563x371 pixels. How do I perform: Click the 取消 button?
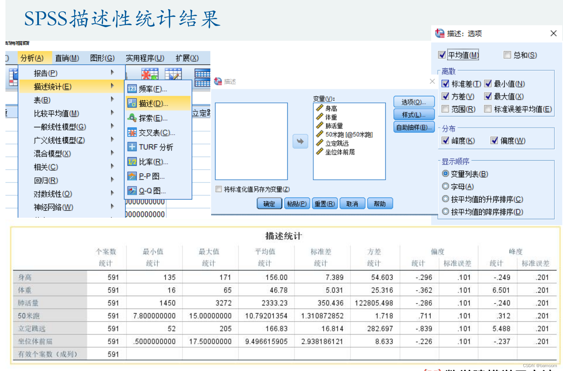(352, 203)
